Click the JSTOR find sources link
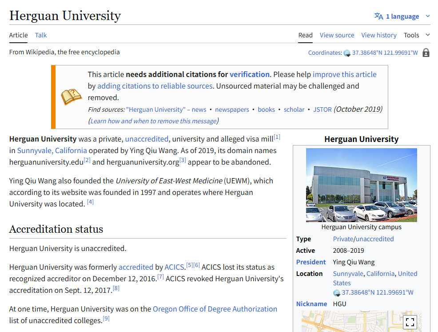Screen dimensions: 438x332 point(322,109)
